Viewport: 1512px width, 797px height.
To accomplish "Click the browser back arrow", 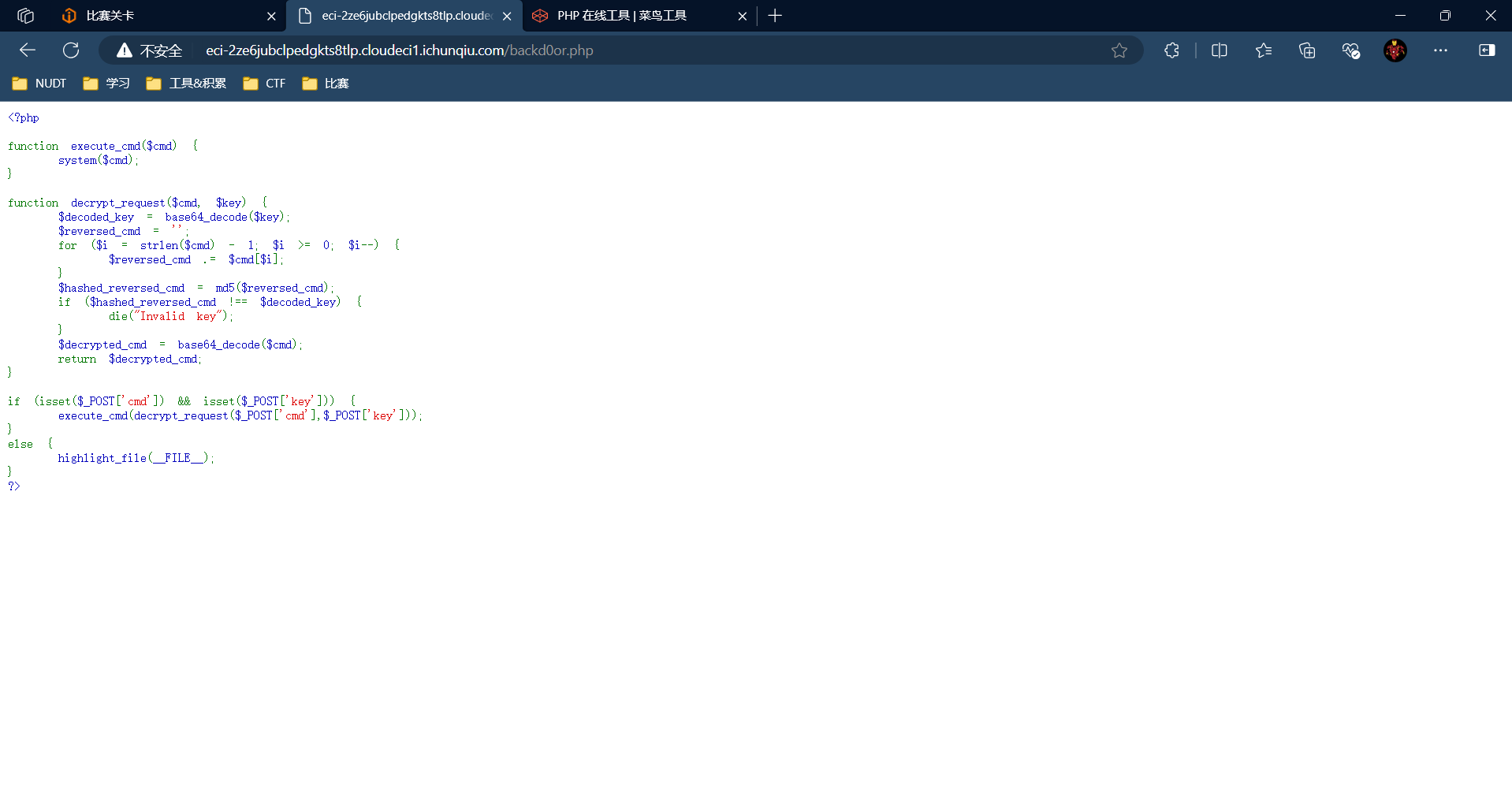I will pyautogui.click(x=28, y=50).
